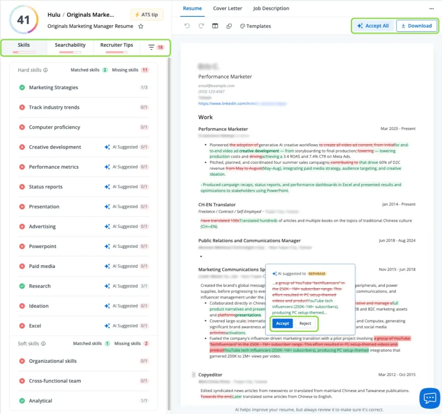The width and height of the screenshot is (442, 414).
Task: Click the Accept All button
Action: pyautogui.click(x=373, y=26)
